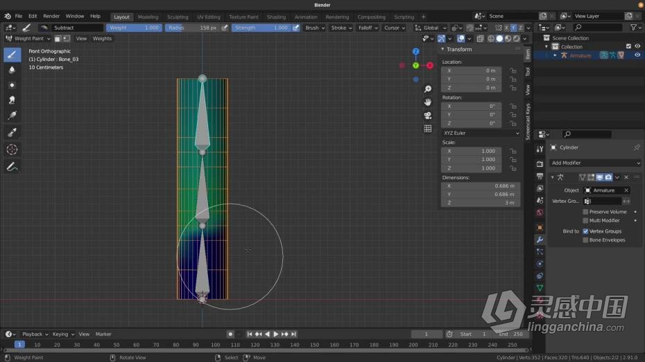The height and width of the screenshot is (362, 645).
Task: Open the timeline Playback menu
Action: pyautogui.click(x=35, y=334)
